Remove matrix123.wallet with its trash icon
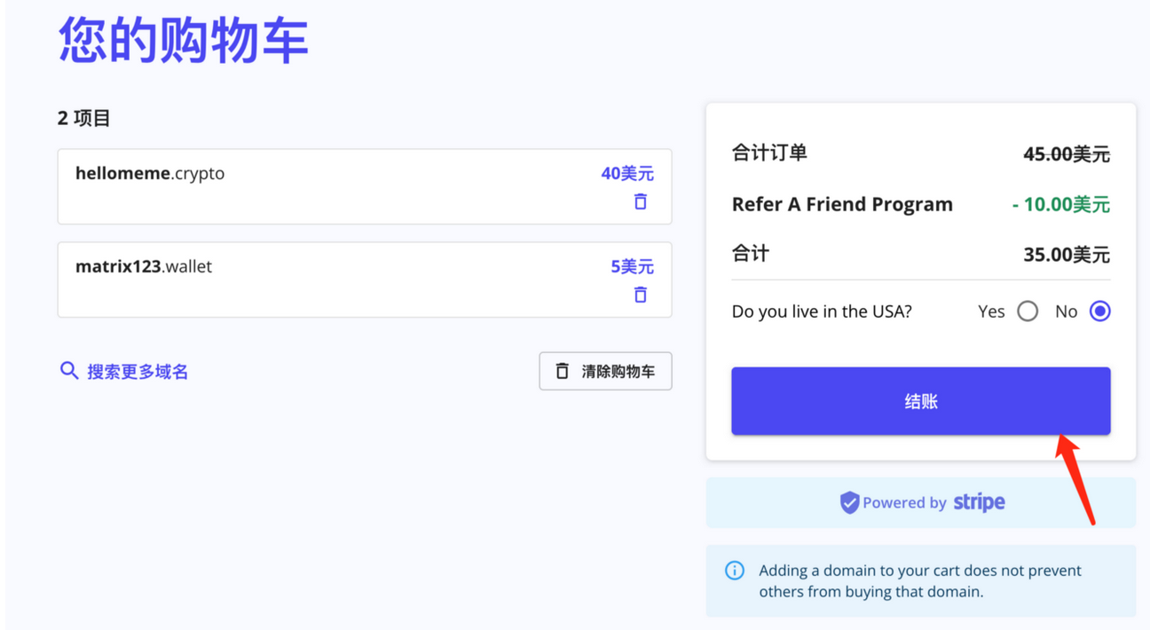The image size is (1150, 630). [641, 295]
